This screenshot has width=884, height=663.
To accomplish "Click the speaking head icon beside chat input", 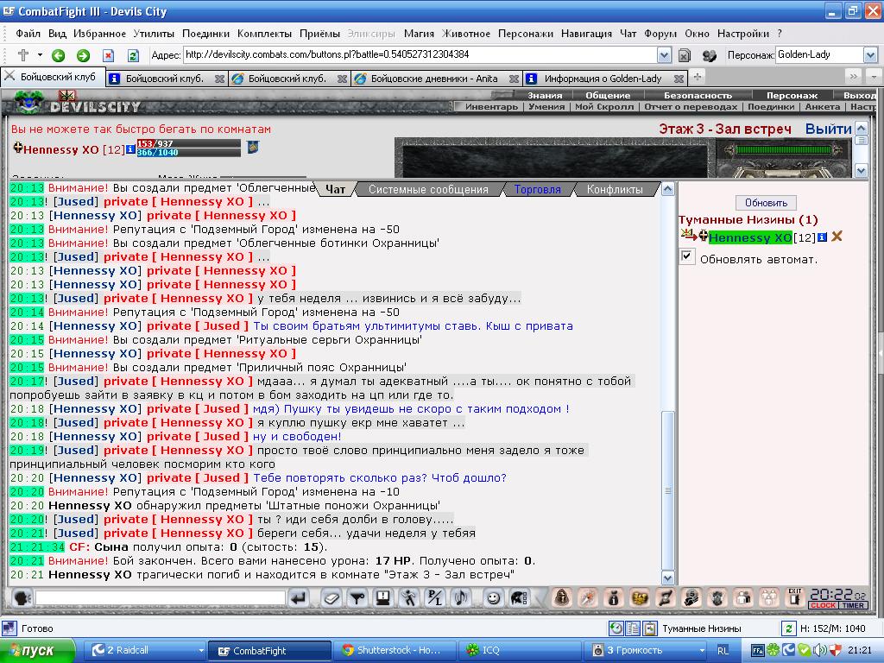I will pyautogui.click(x=21, y=597).
